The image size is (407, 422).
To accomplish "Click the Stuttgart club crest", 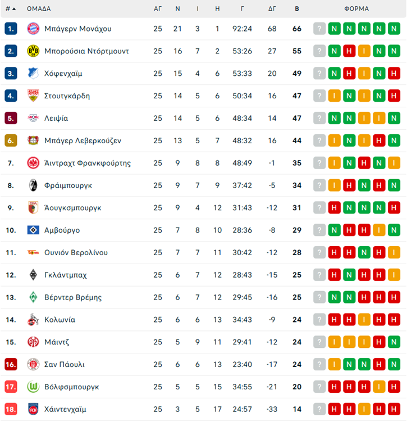I will coord(33,96).
